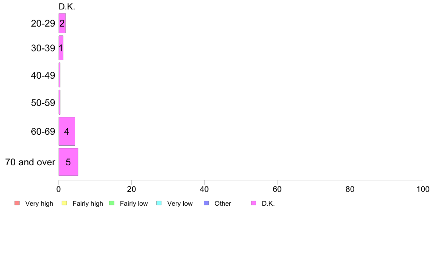Select the thin 50-59 bar
The height and width of the screenshot is (268, 433).
pos(59,102)
